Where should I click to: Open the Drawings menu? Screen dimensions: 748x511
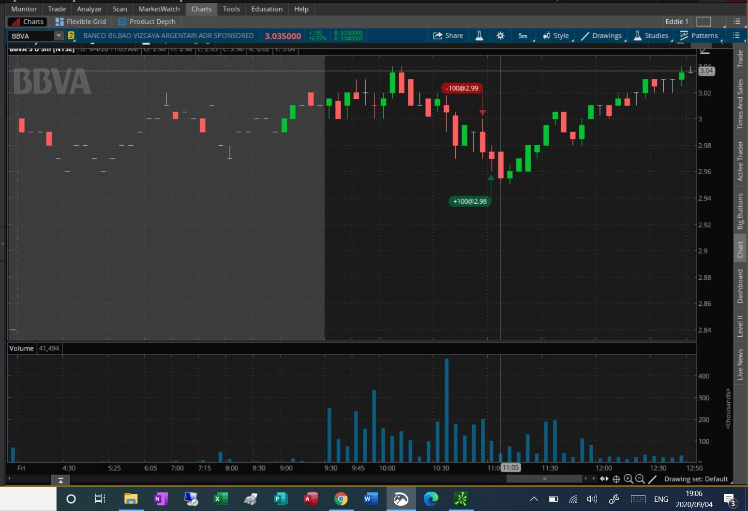click(x=601, y=35)
